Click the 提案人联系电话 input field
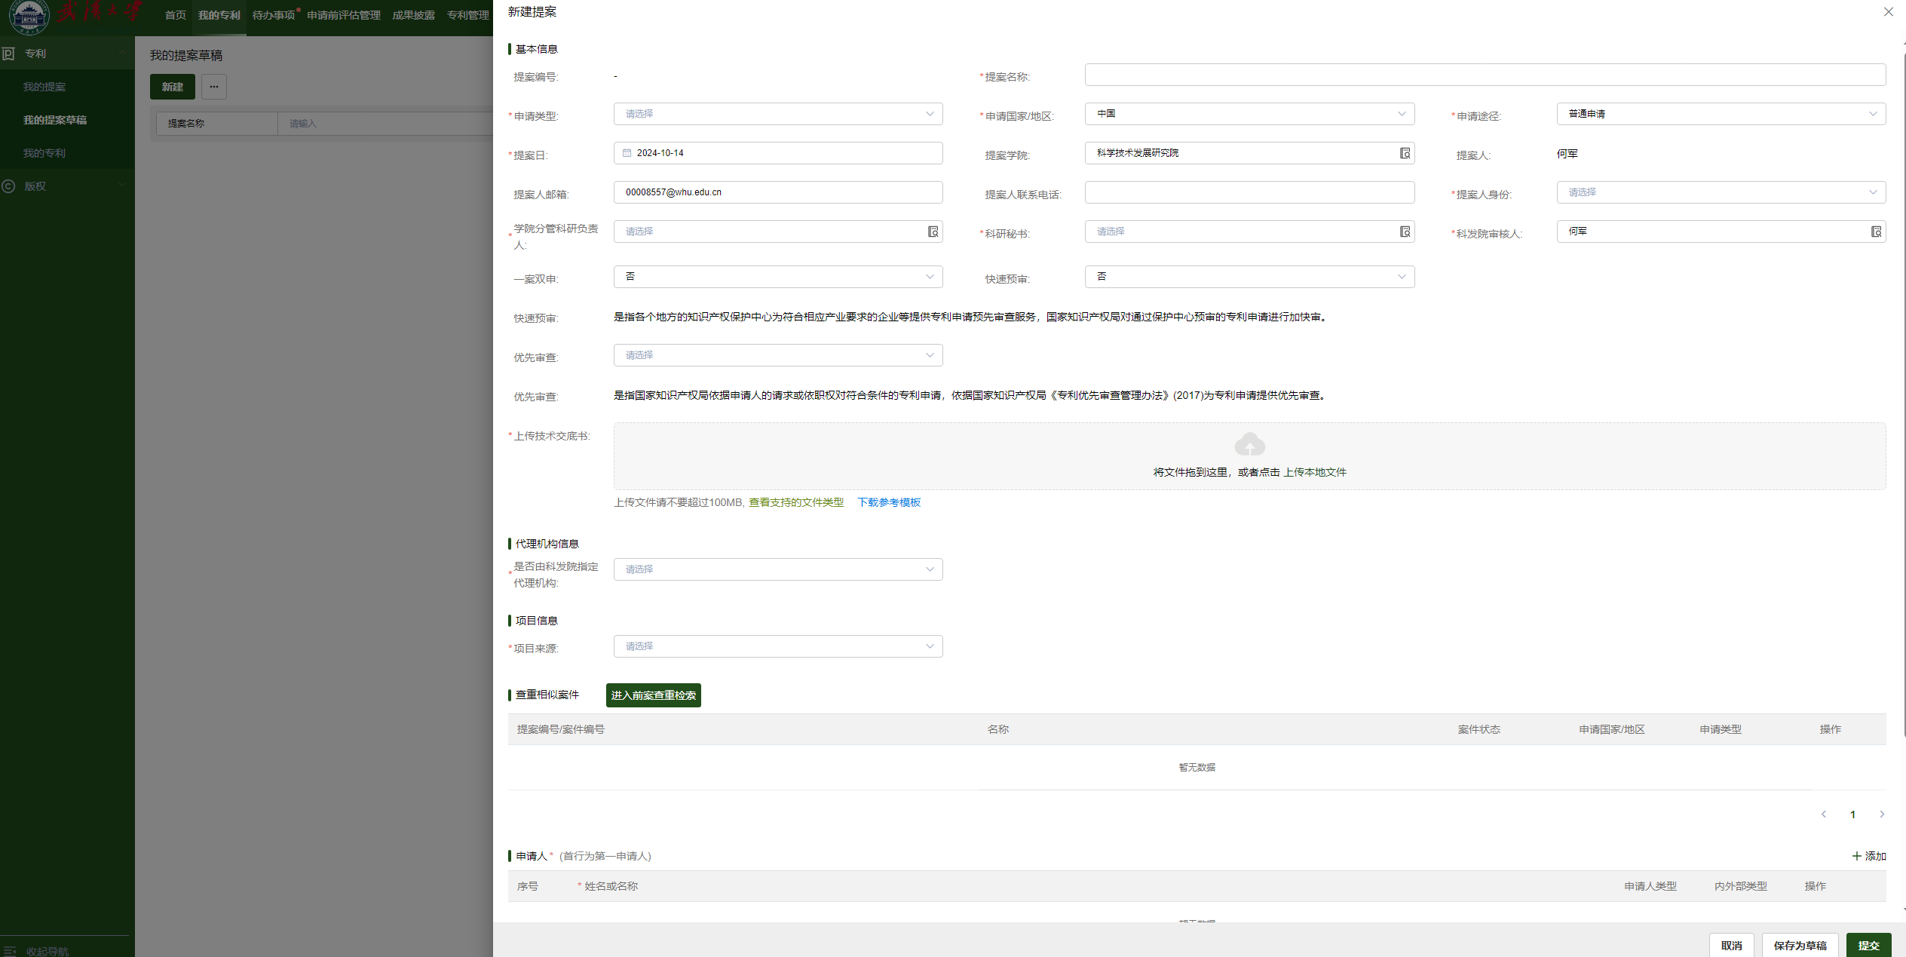This screenshot has height=957, width=1906. (1249, 192)
